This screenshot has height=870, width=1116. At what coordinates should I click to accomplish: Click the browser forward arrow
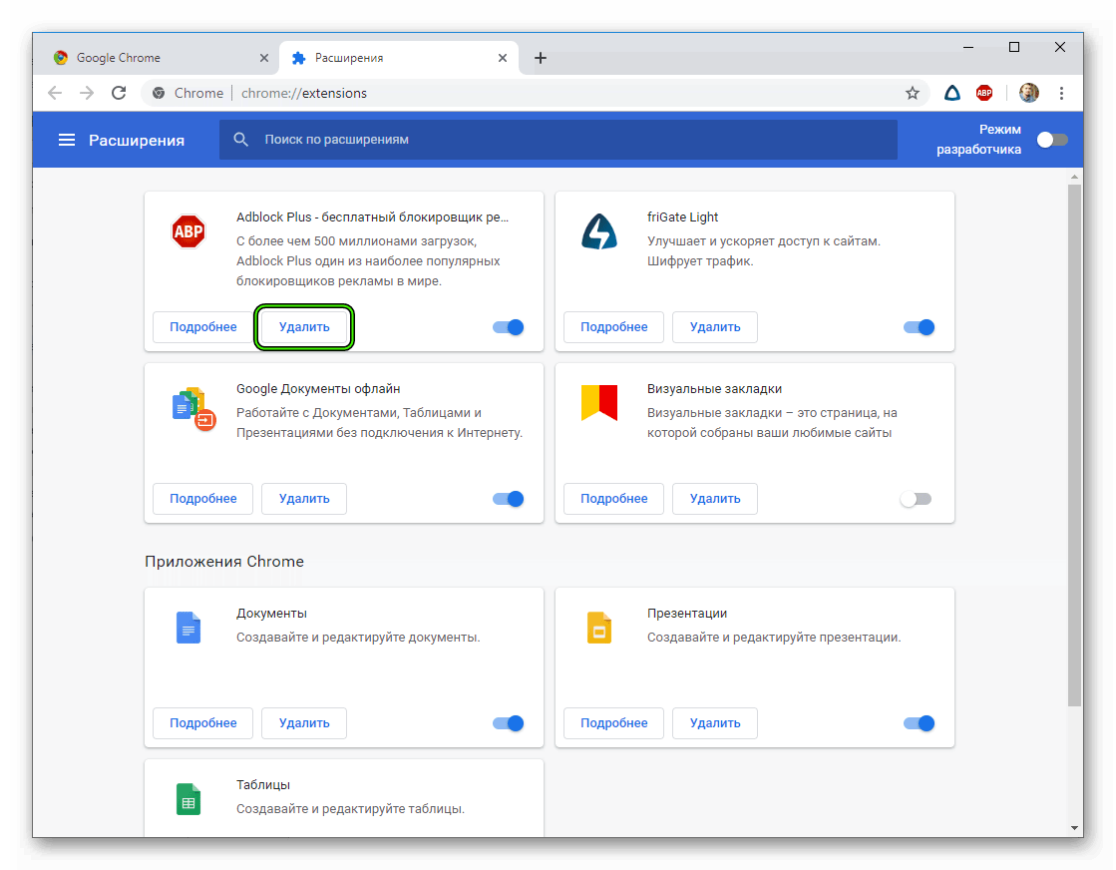[x=87, y=93]
